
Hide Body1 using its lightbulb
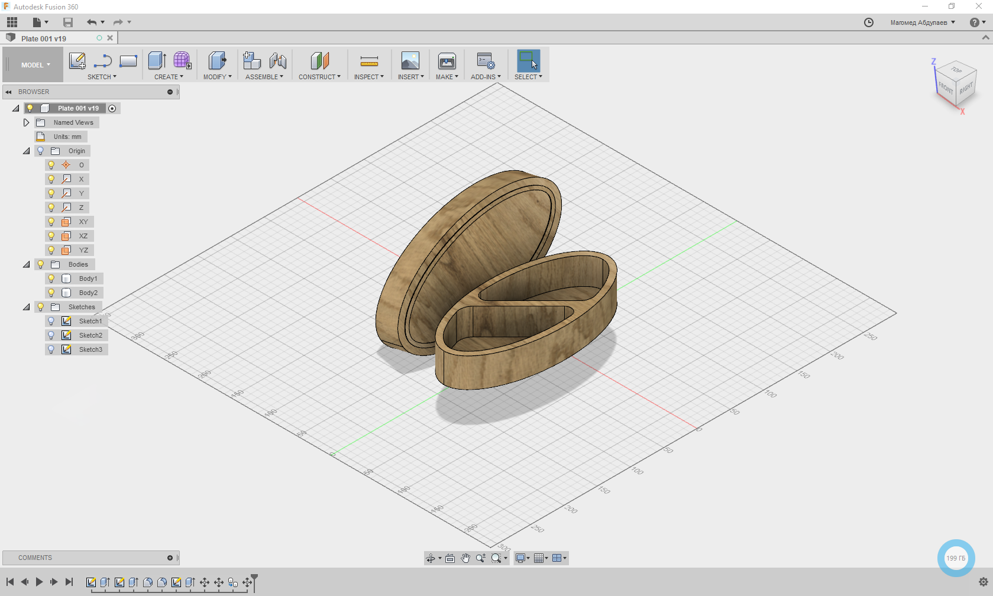51,278
